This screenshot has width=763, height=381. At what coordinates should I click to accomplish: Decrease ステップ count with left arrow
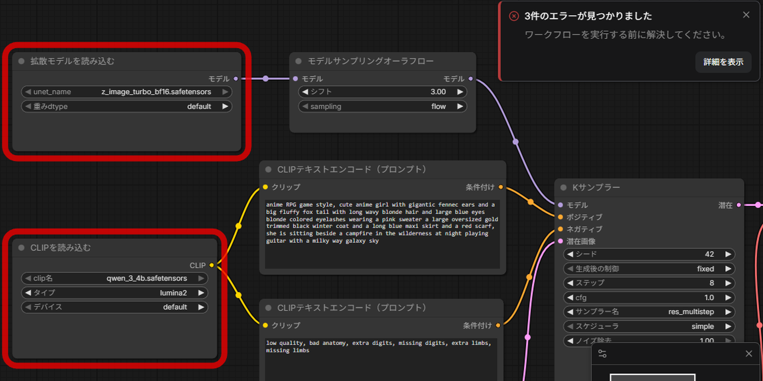(570, 283)
